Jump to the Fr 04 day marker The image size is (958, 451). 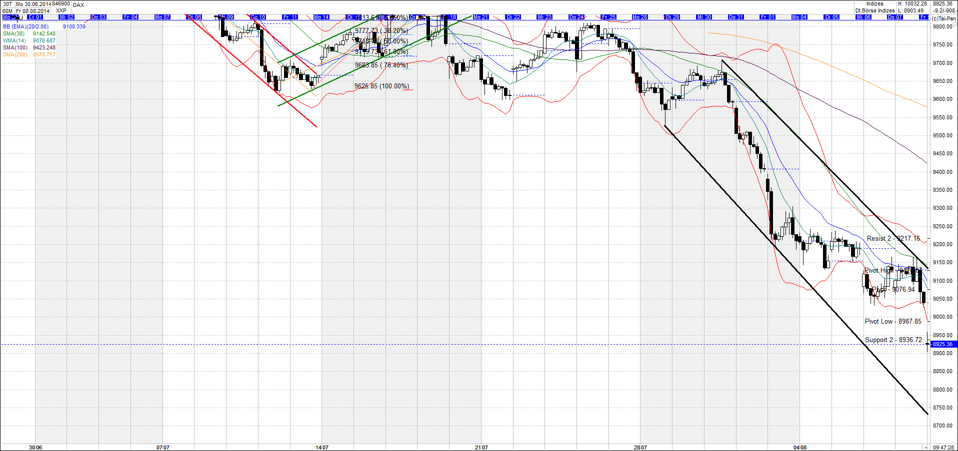point(130,17)
